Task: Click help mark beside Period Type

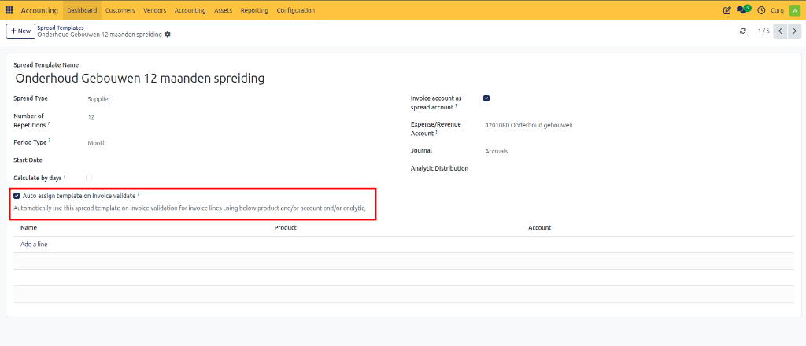Action: [x=50, y=141]
